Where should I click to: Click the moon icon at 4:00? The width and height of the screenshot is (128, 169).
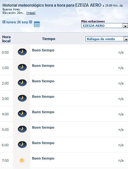coord(22,114)
